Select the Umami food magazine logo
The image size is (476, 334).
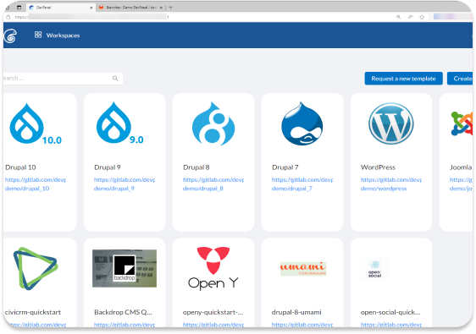pos(303,269)
